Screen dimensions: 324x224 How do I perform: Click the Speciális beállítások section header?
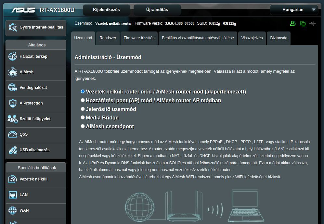[36, 168]
